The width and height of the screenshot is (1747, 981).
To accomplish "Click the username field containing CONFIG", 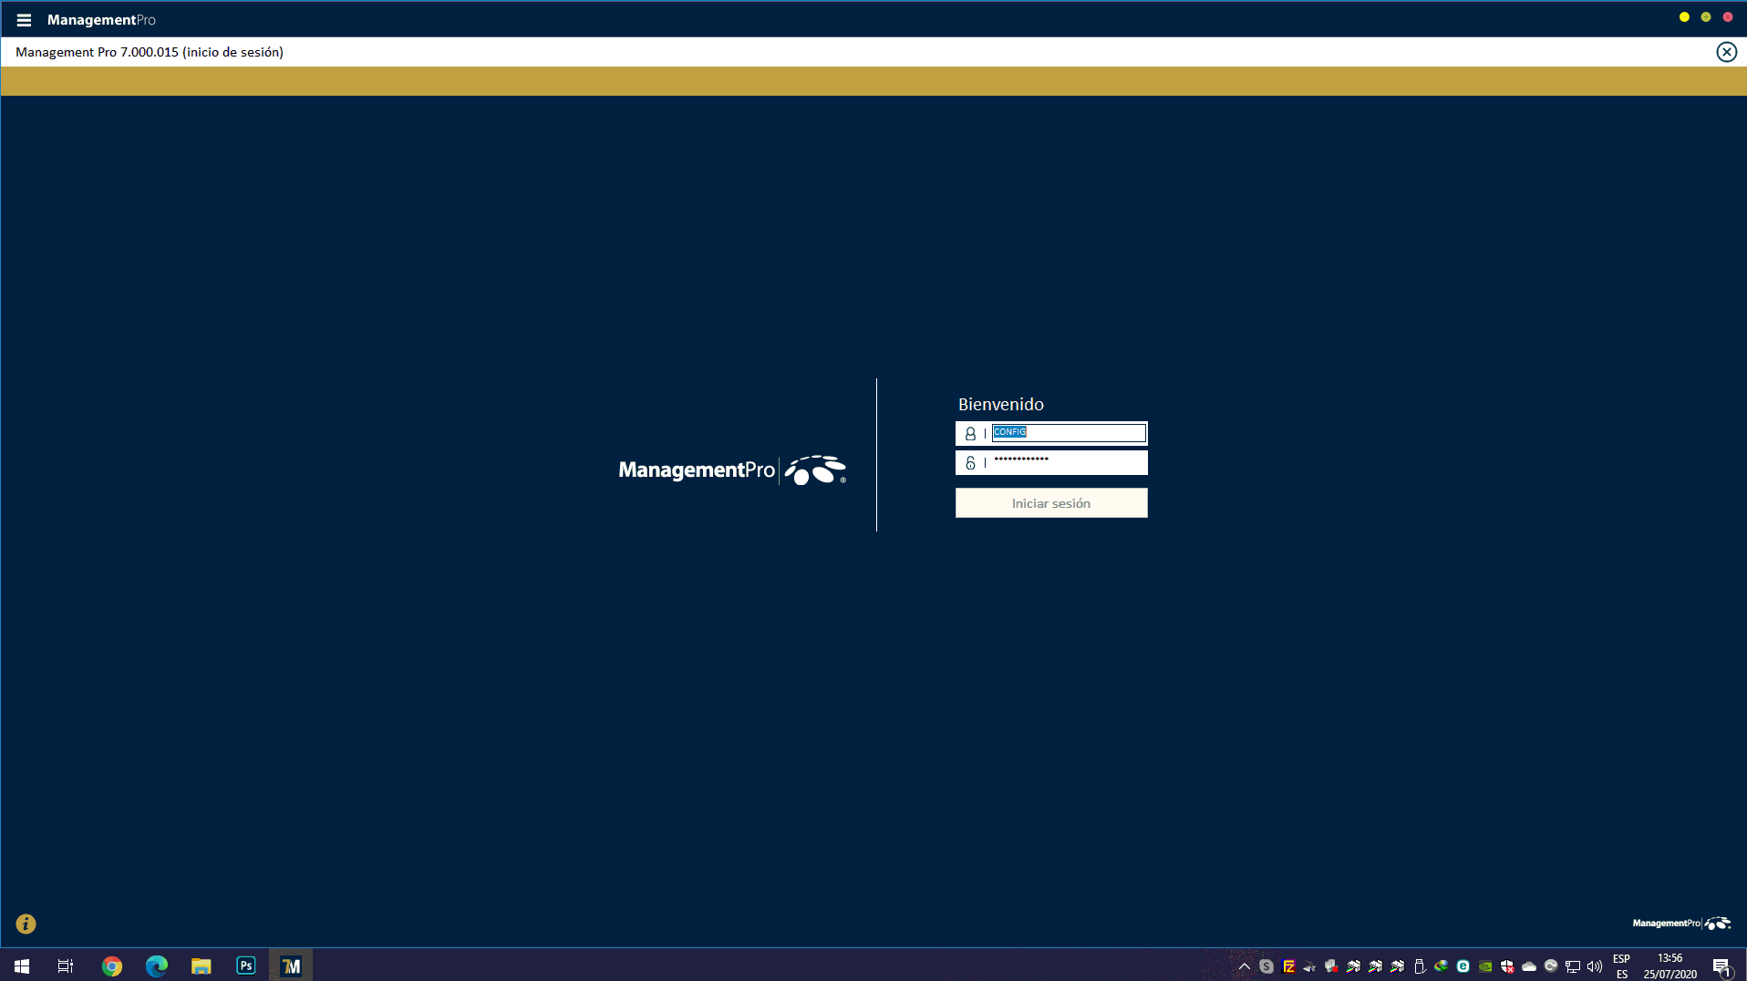I will click(x=1068, y=433).
